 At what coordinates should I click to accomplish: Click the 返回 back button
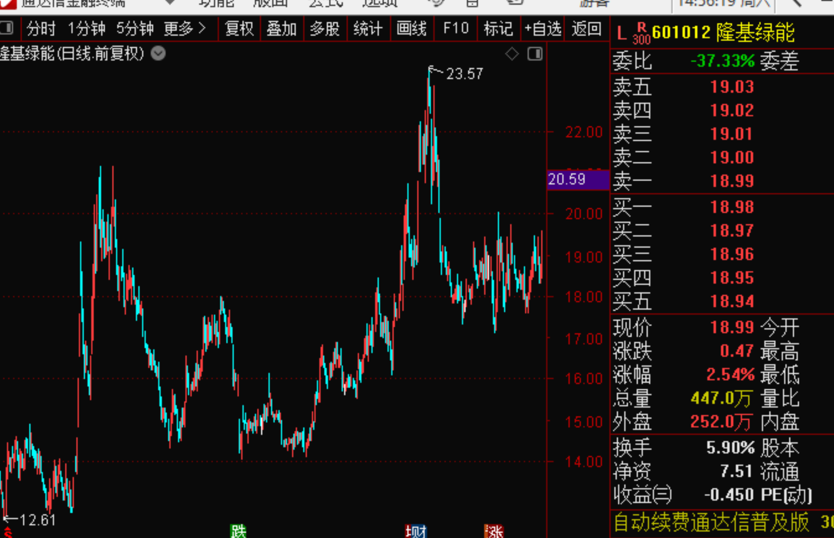587,29
